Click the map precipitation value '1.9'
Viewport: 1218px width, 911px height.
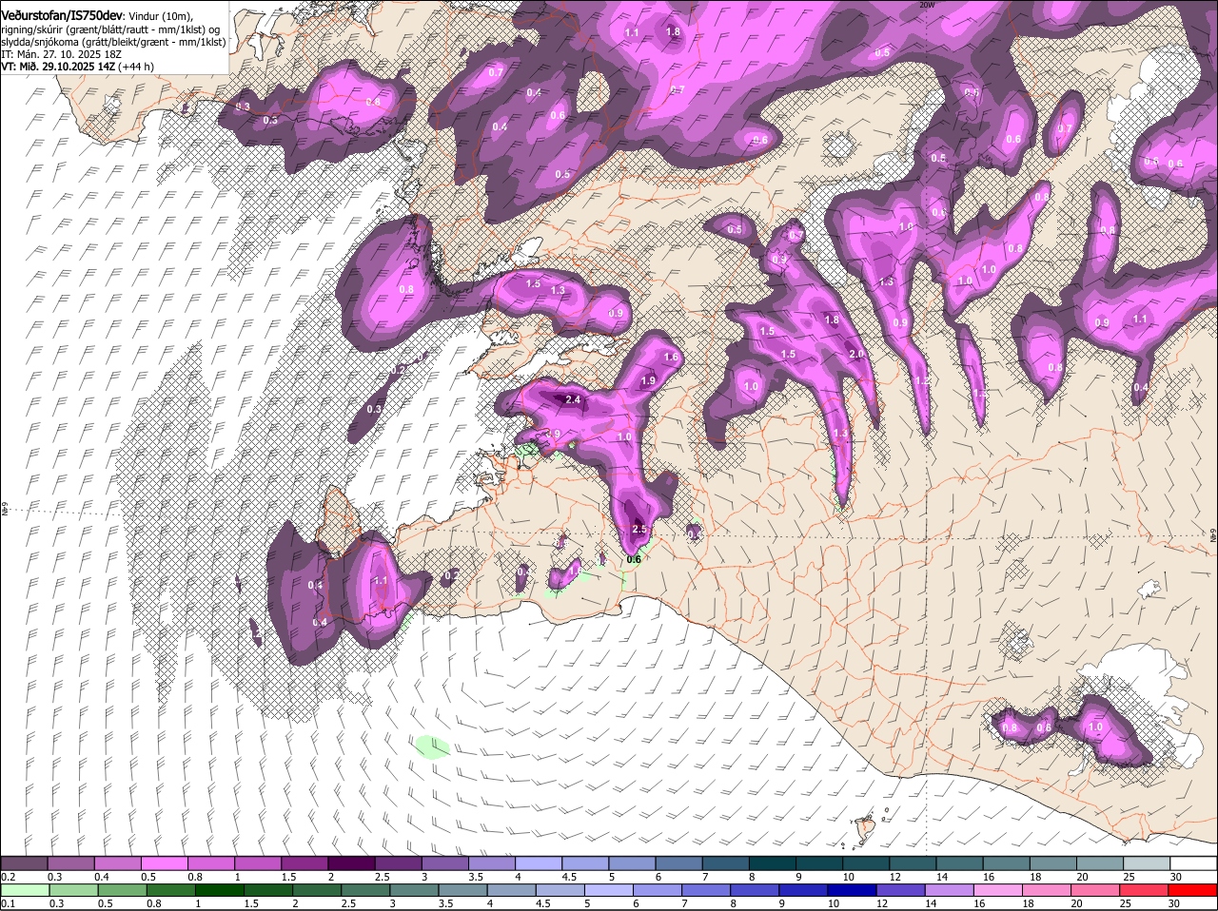tap(649, 380)
